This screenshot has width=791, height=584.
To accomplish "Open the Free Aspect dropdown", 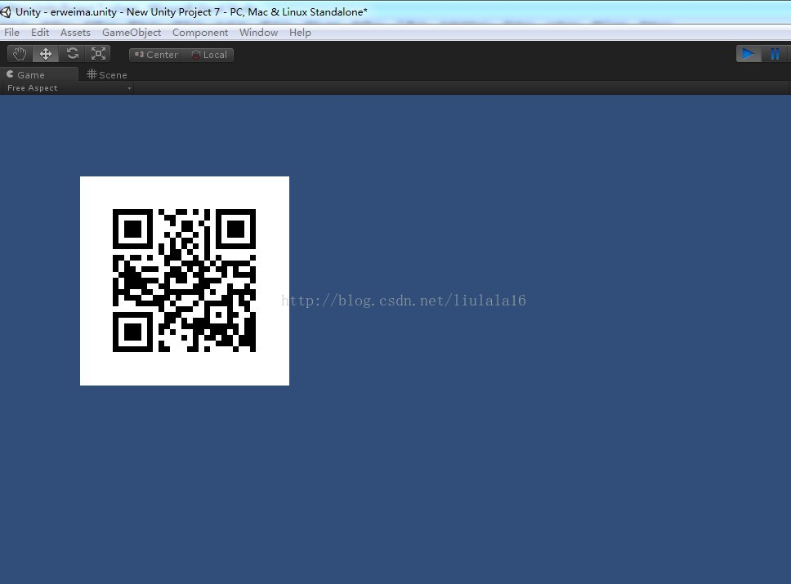I will [x=68, y=87].
